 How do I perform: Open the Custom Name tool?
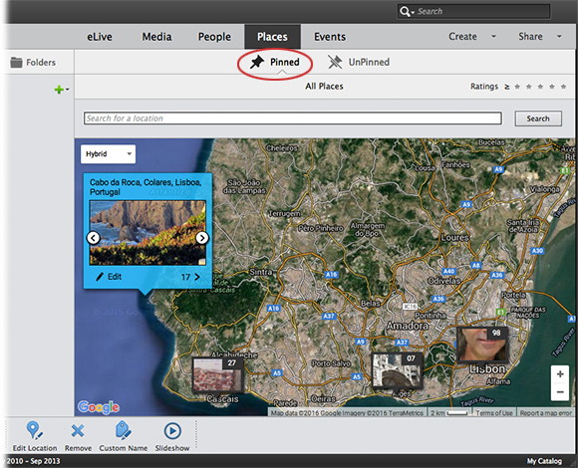[124, 437]
